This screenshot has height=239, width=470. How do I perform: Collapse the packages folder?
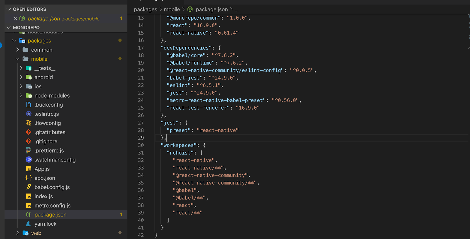tap(14, 41)
